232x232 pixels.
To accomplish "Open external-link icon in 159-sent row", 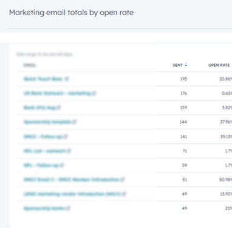I will pyautogui.click(x=58, y=107).
